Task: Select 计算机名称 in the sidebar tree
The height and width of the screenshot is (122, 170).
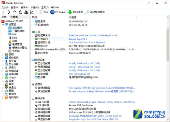Action: (x=16, y=31)
